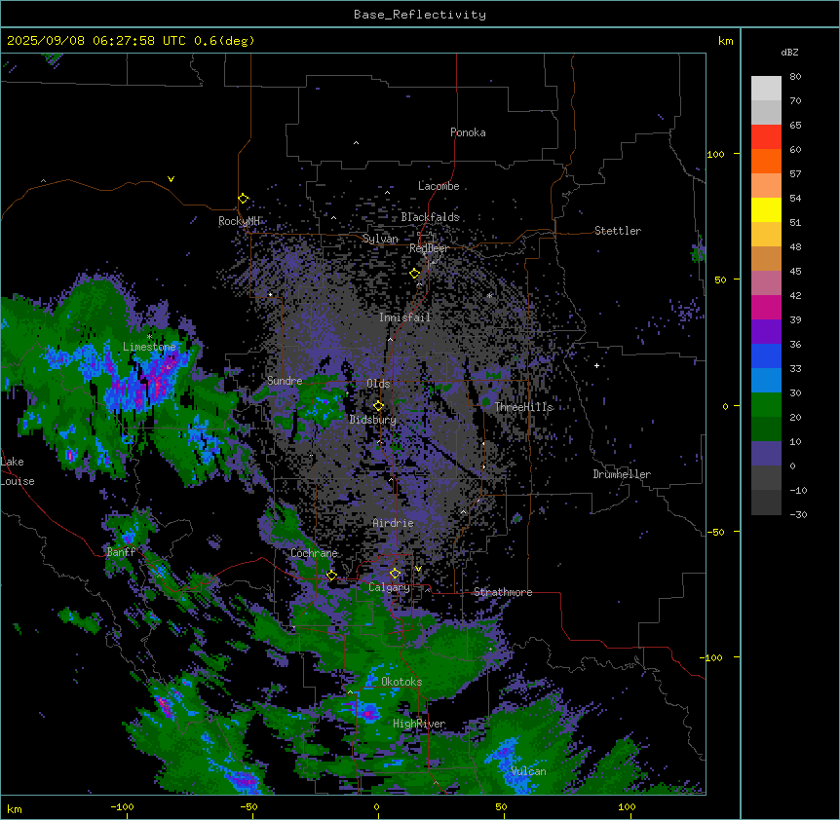The width and height of the screenshot is (840, 820).
Task: Click the Airdrie label
Action: 394,523
